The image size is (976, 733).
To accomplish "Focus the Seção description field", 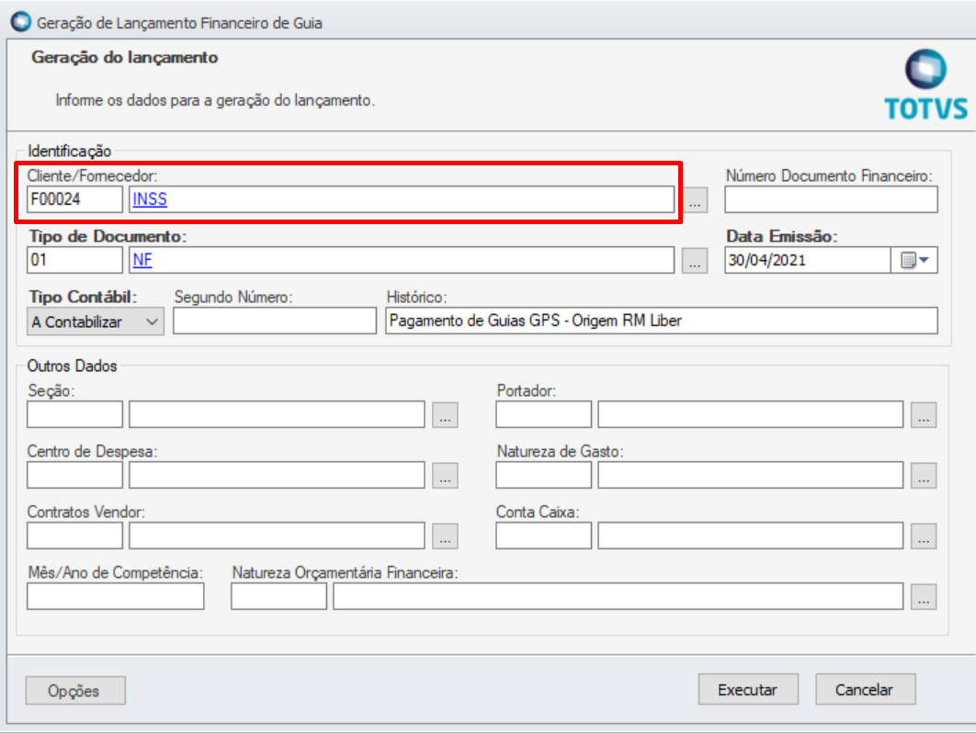I will click(277, 414).
